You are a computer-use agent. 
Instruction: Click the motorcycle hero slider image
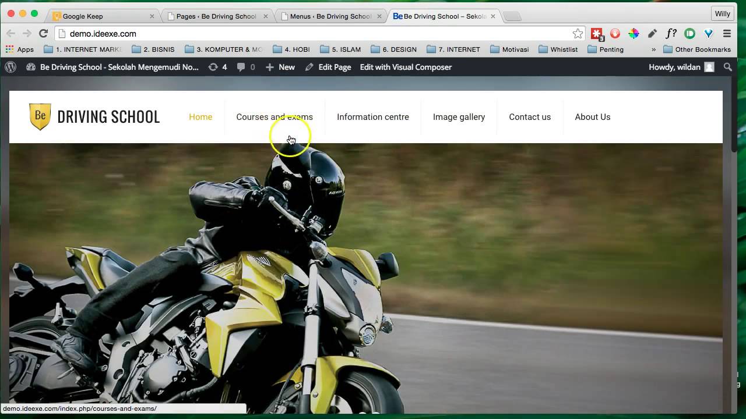(366, 278)
